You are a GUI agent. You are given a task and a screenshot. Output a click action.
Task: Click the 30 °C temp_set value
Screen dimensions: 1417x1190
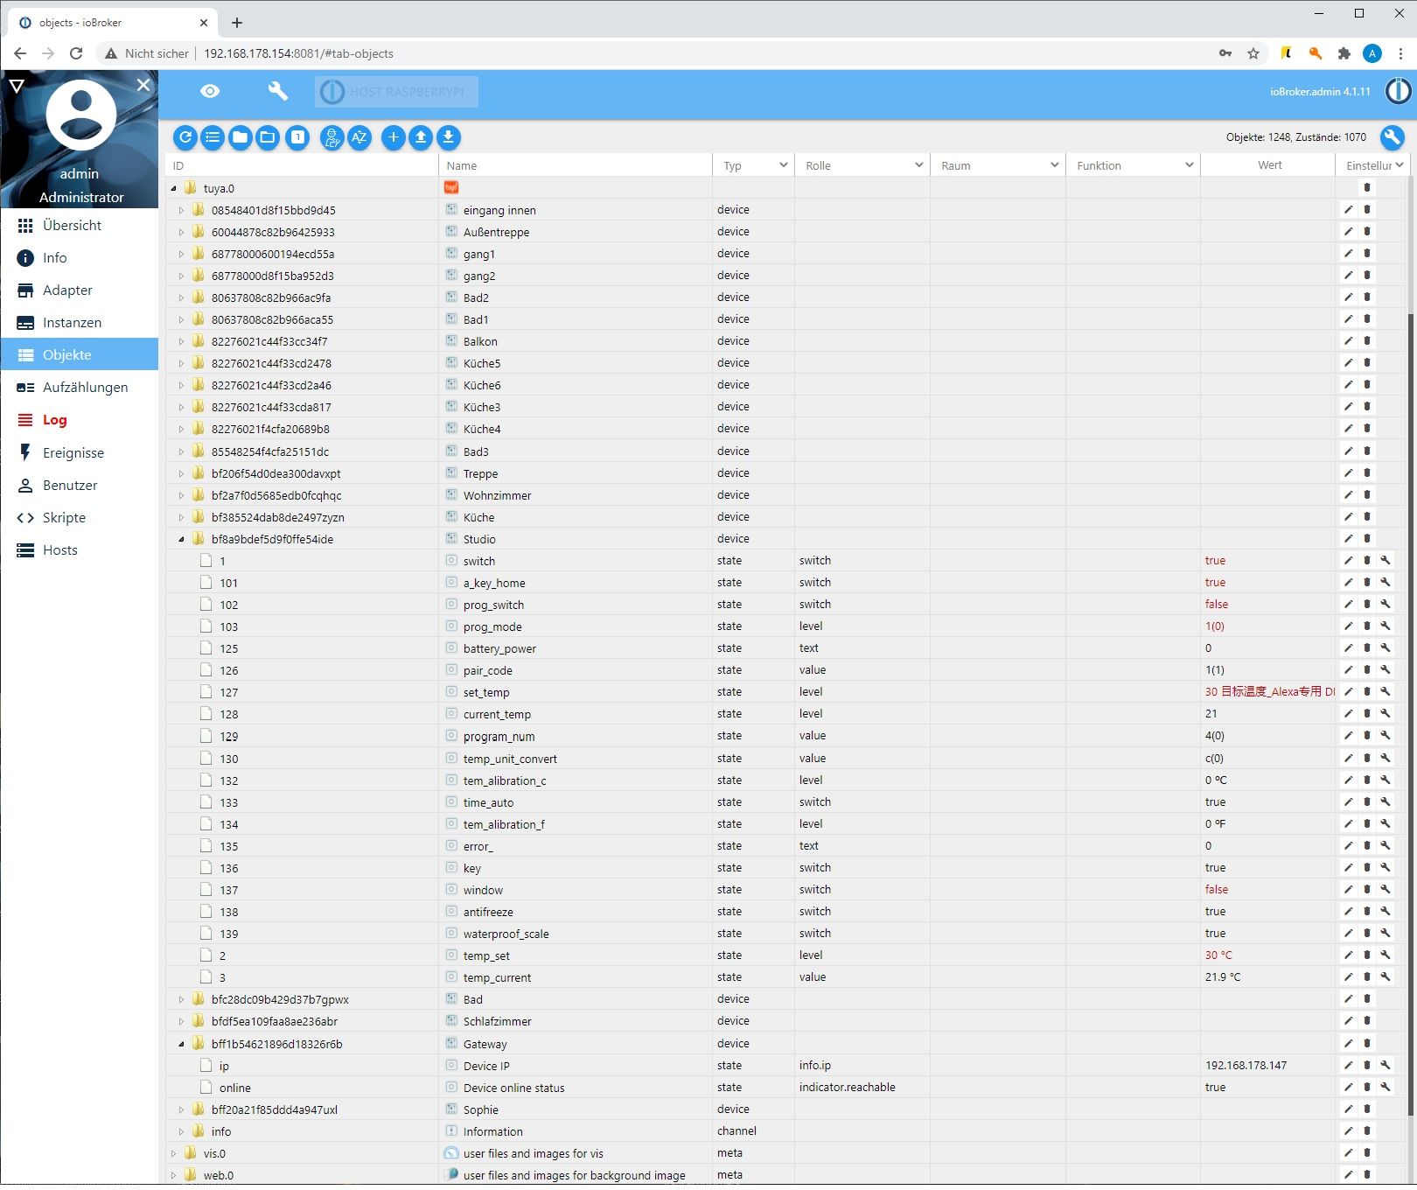tap(1218, 955)
